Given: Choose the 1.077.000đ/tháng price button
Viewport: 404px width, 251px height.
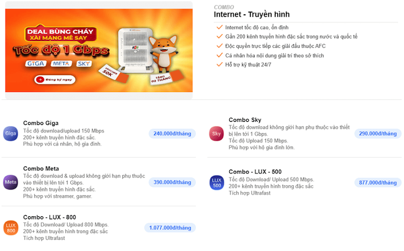Looking at the screenshot, I should [x=170, y=228].
